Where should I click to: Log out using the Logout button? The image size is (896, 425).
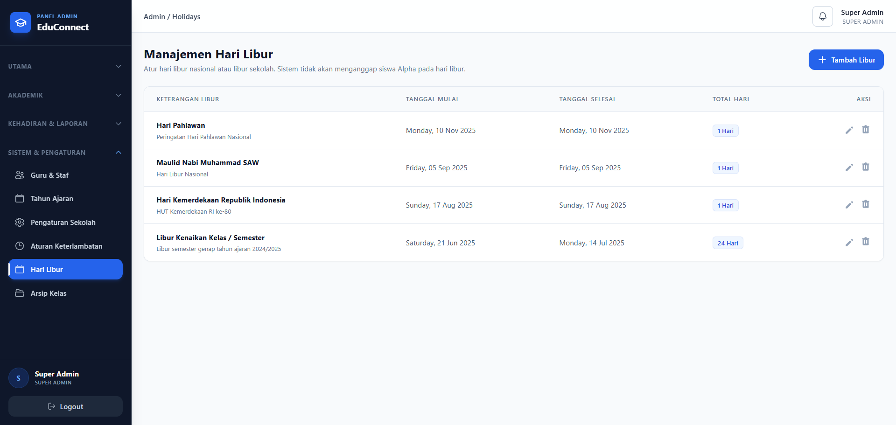(65, 406)
